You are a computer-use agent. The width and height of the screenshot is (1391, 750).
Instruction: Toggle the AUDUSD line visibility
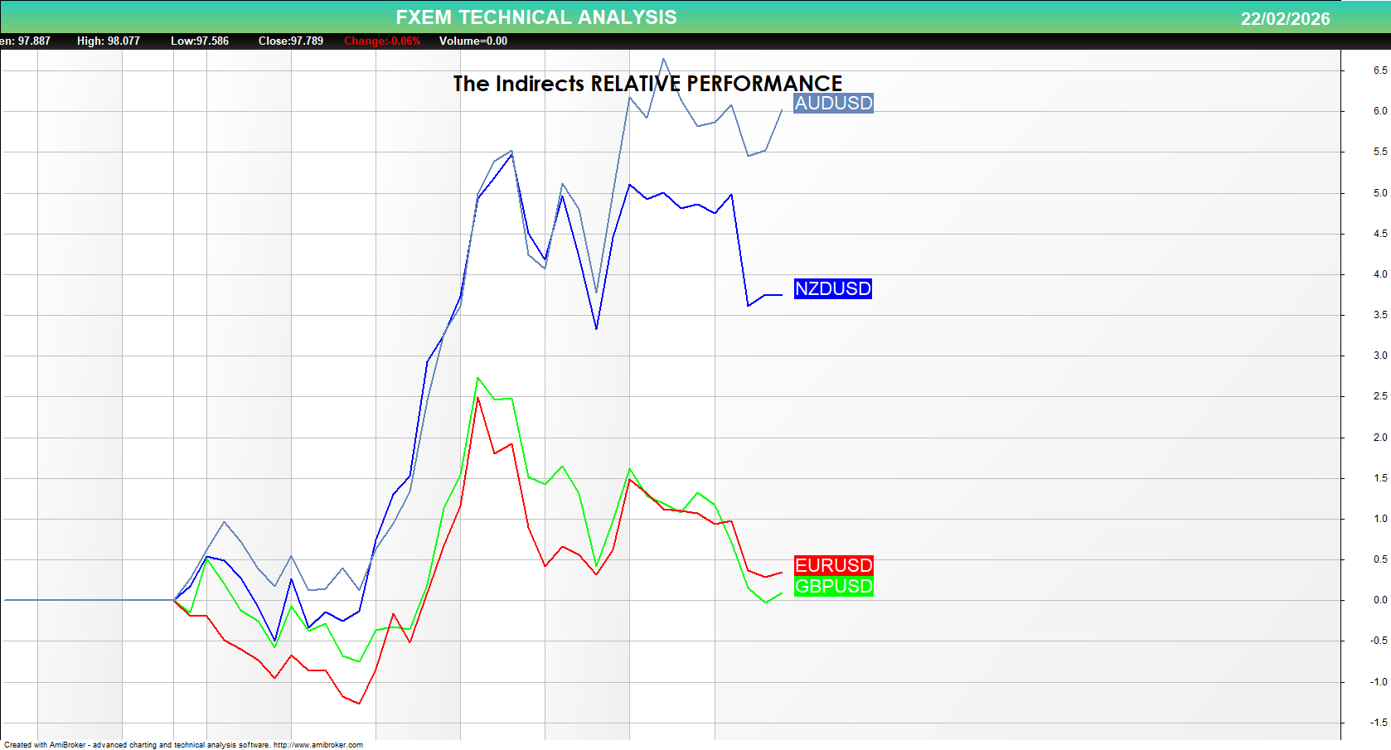point(832,104)
